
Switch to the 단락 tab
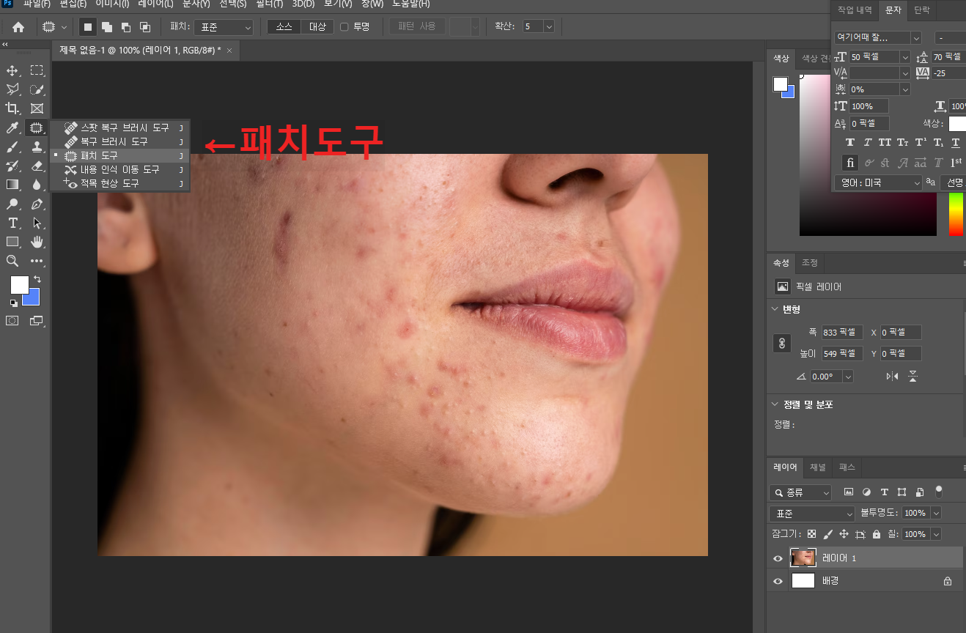pos(921,10)
